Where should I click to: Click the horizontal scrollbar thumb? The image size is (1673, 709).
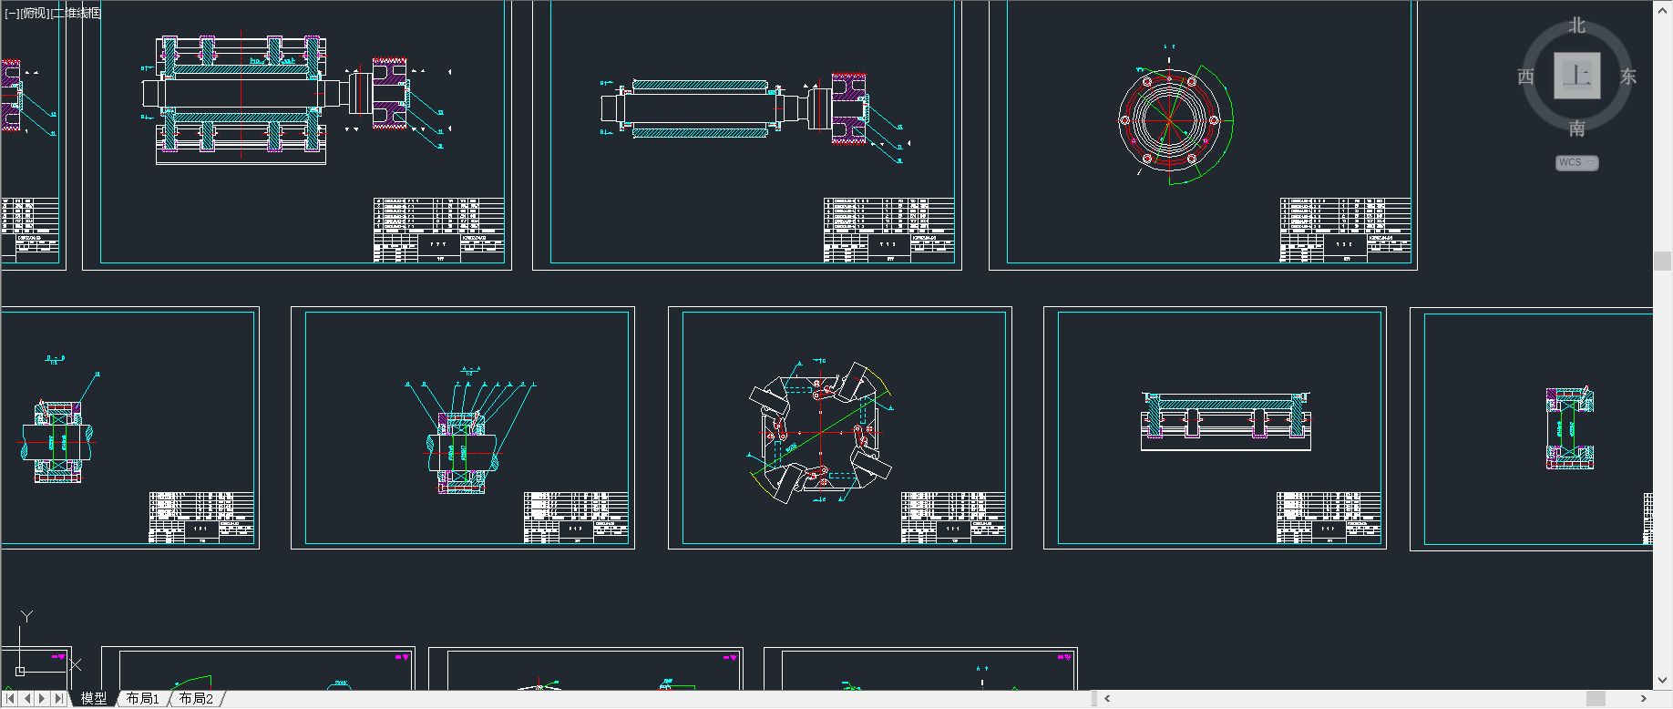coord(1596,699)
